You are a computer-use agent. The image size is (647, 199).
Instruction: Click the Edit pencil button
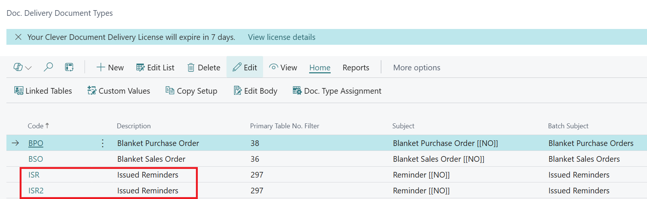(245, 68)
